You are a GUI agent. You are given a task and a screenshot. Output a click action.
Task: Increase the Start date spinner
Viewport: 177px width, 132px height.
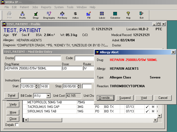click(x=37, y=85)
